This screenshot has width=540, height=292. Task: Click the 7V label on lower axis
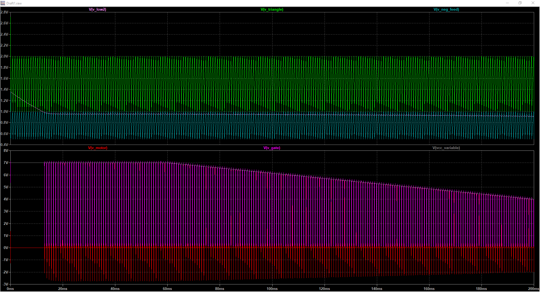[6, 163]
